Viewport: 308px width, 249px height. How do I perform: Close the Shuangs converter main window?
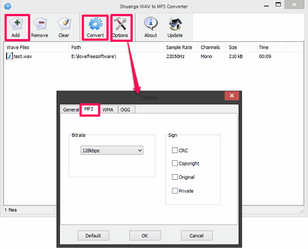point(294,4)
